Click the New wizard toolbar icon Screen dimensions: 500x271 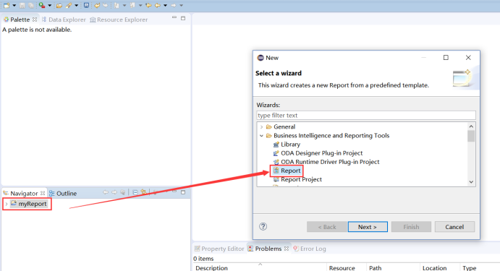click(x=7, y=5)
